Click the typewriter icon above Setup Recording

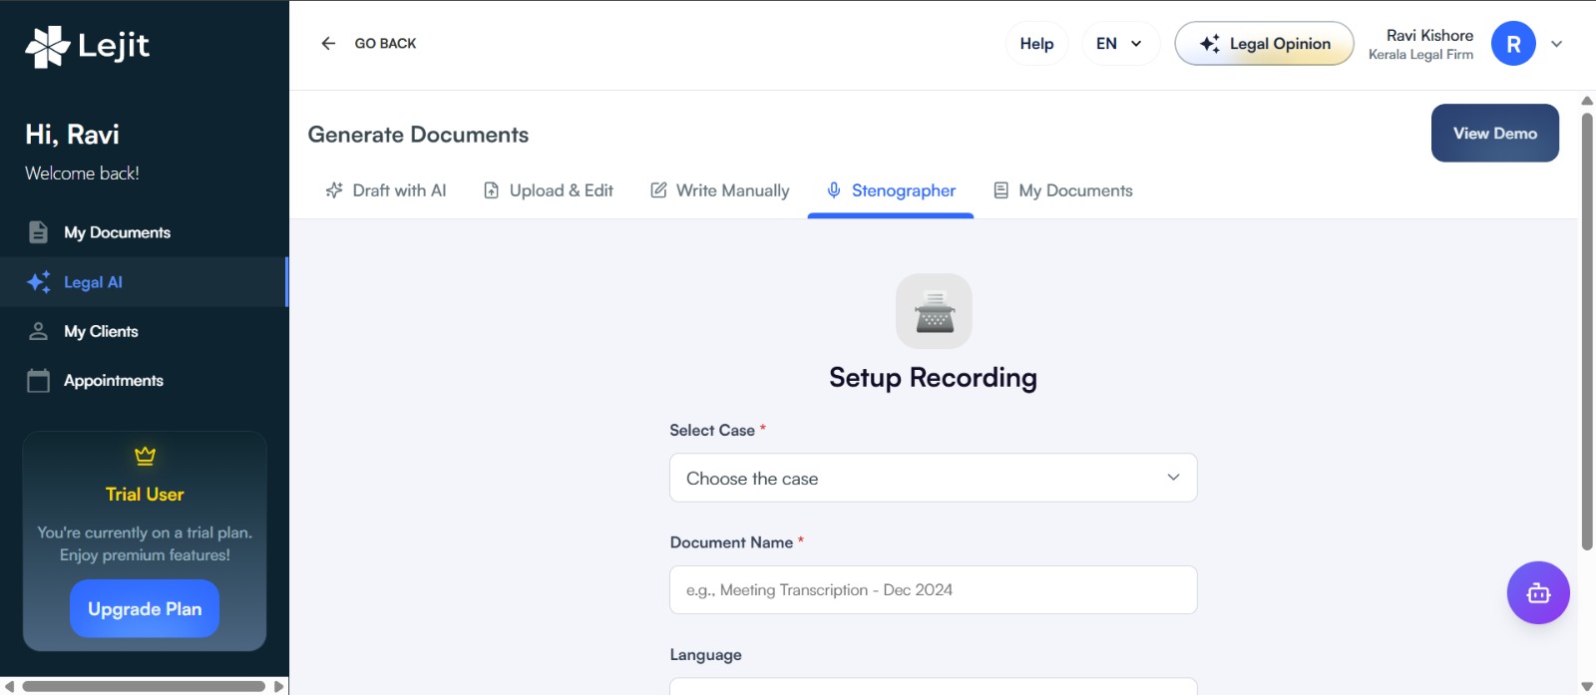(934, 311)
